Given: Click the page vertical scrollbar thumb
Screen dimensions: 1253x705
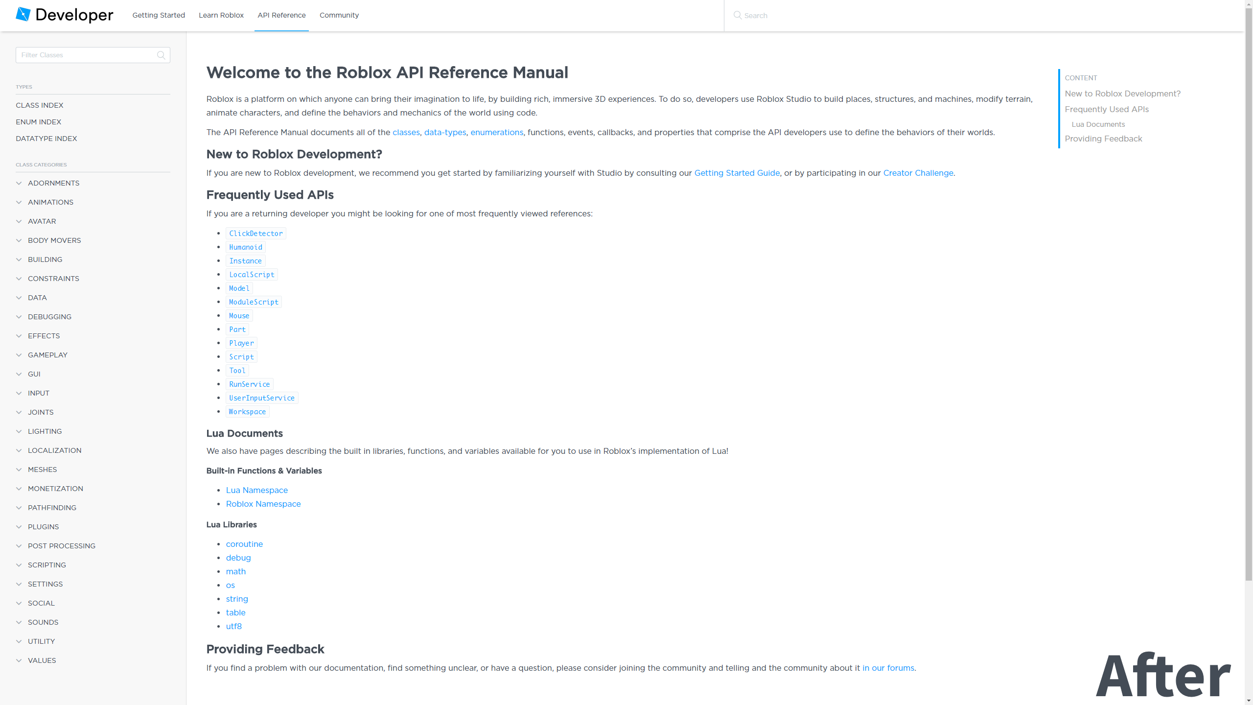Looking at the screenshot, I should tap(1249, 294).
